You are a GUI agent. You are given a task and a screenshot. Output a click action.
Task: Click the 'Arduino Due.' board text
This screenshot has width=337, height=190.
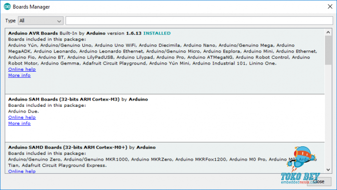24,112
